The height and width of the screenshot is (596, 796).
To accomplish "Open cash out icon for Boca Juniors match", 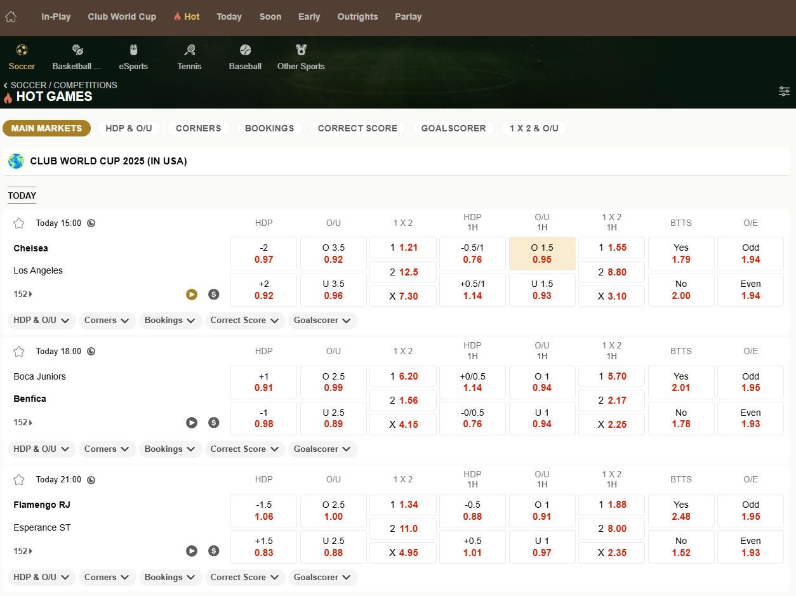I will point(214,423).
